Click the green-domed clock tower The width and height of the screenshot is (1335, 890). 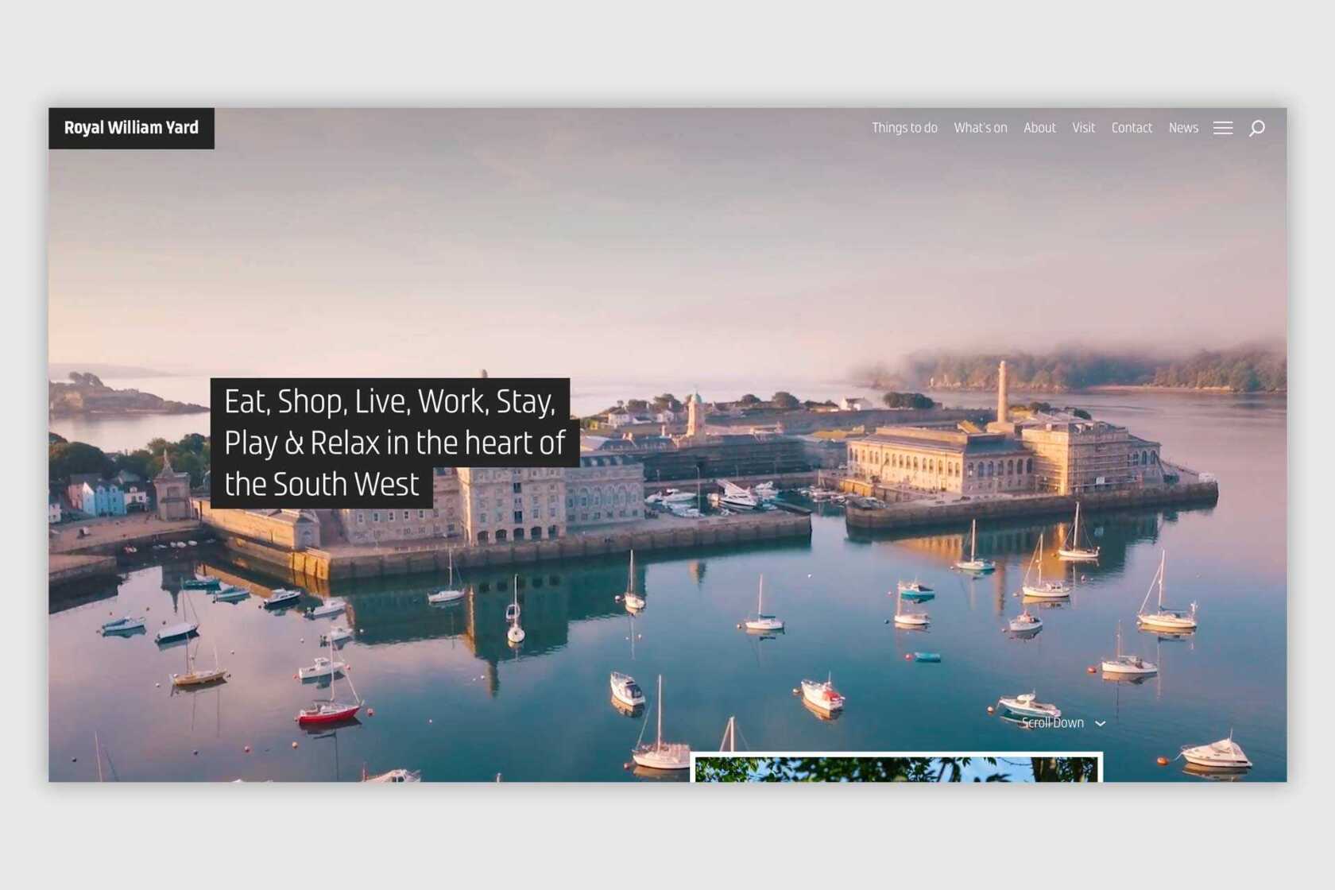pyautogui.click(x=695, y=415)
